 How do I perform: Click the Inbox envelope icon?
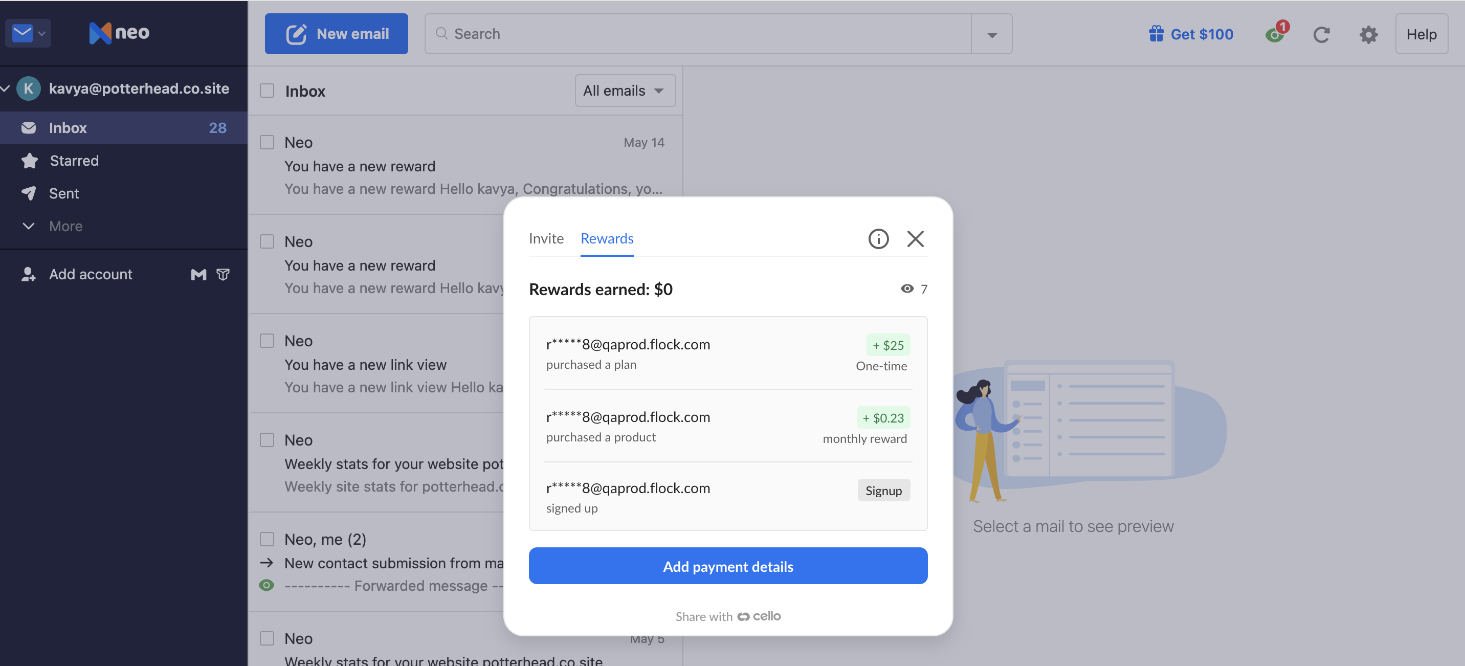tap(29, 127)
